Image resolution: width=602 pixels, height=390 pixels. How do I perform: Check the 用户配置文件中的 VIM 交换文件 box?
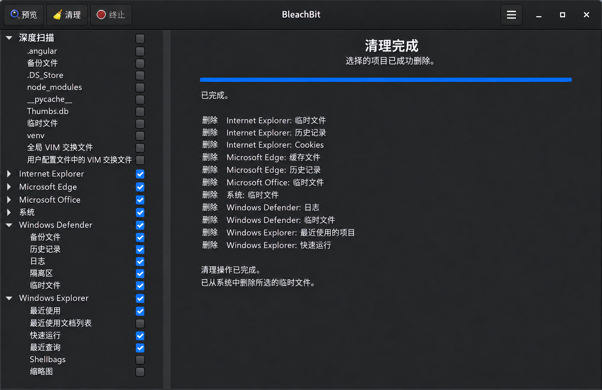[x=140, y=160]
